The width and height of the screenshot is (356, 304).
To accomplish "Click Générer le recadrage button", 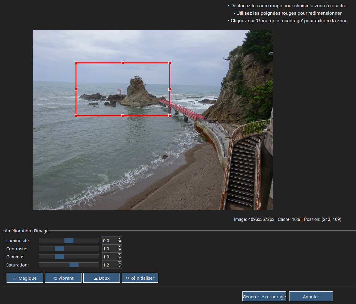I will coord(264,296).
